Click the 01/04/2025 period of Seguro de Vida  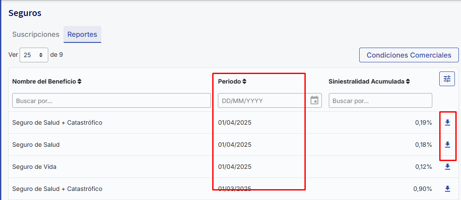click(235, 167)
